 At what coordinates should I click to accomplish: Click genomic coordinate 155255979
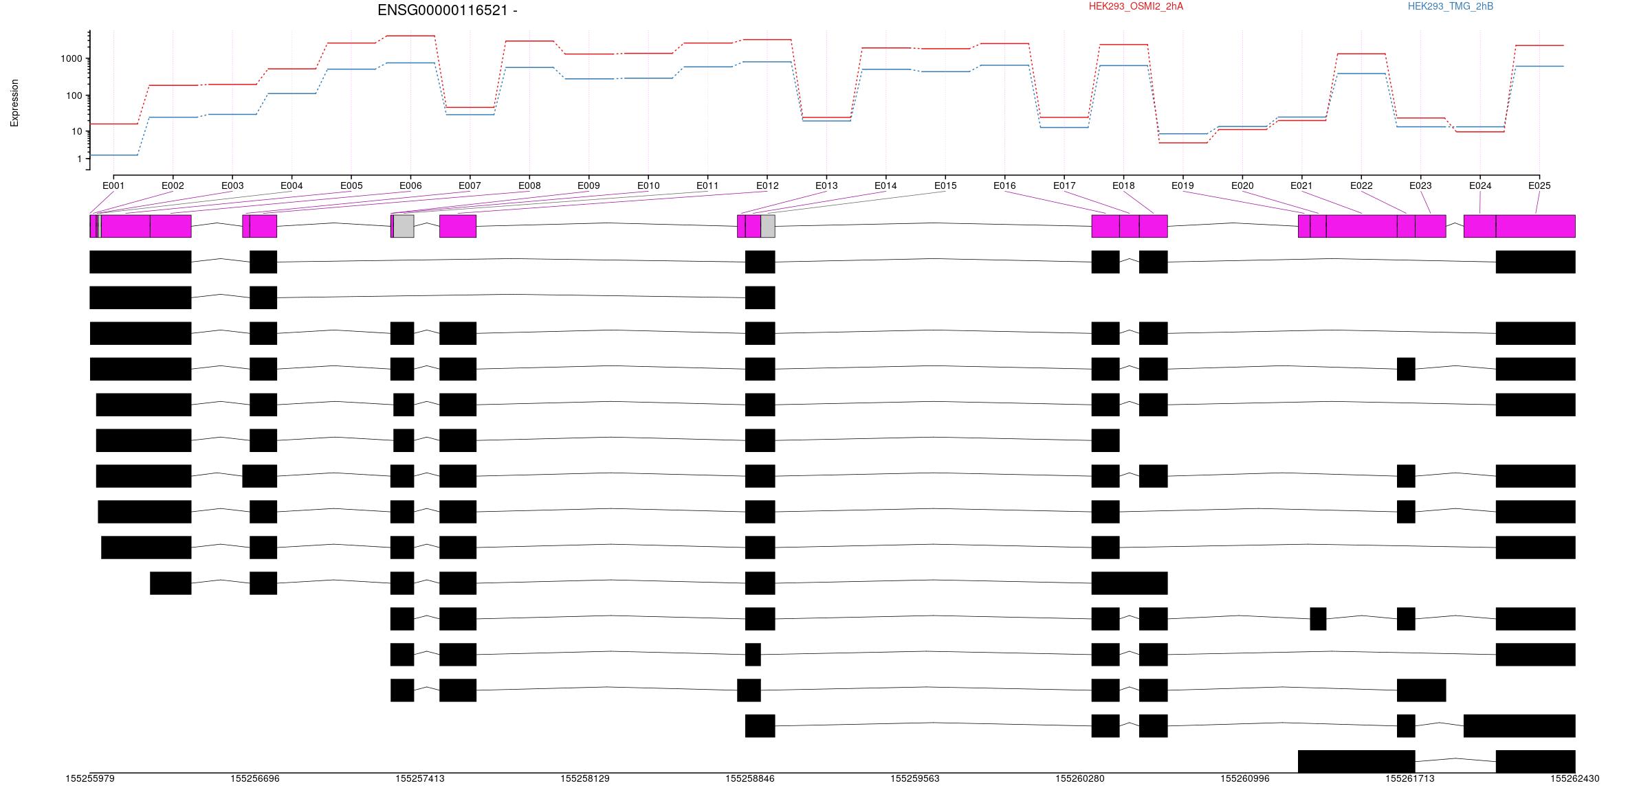pos(90,778)
